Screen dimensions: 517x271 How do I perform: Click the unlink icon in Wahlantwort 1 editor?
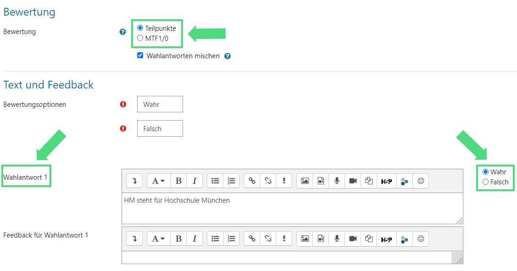[x=268, y=181]
